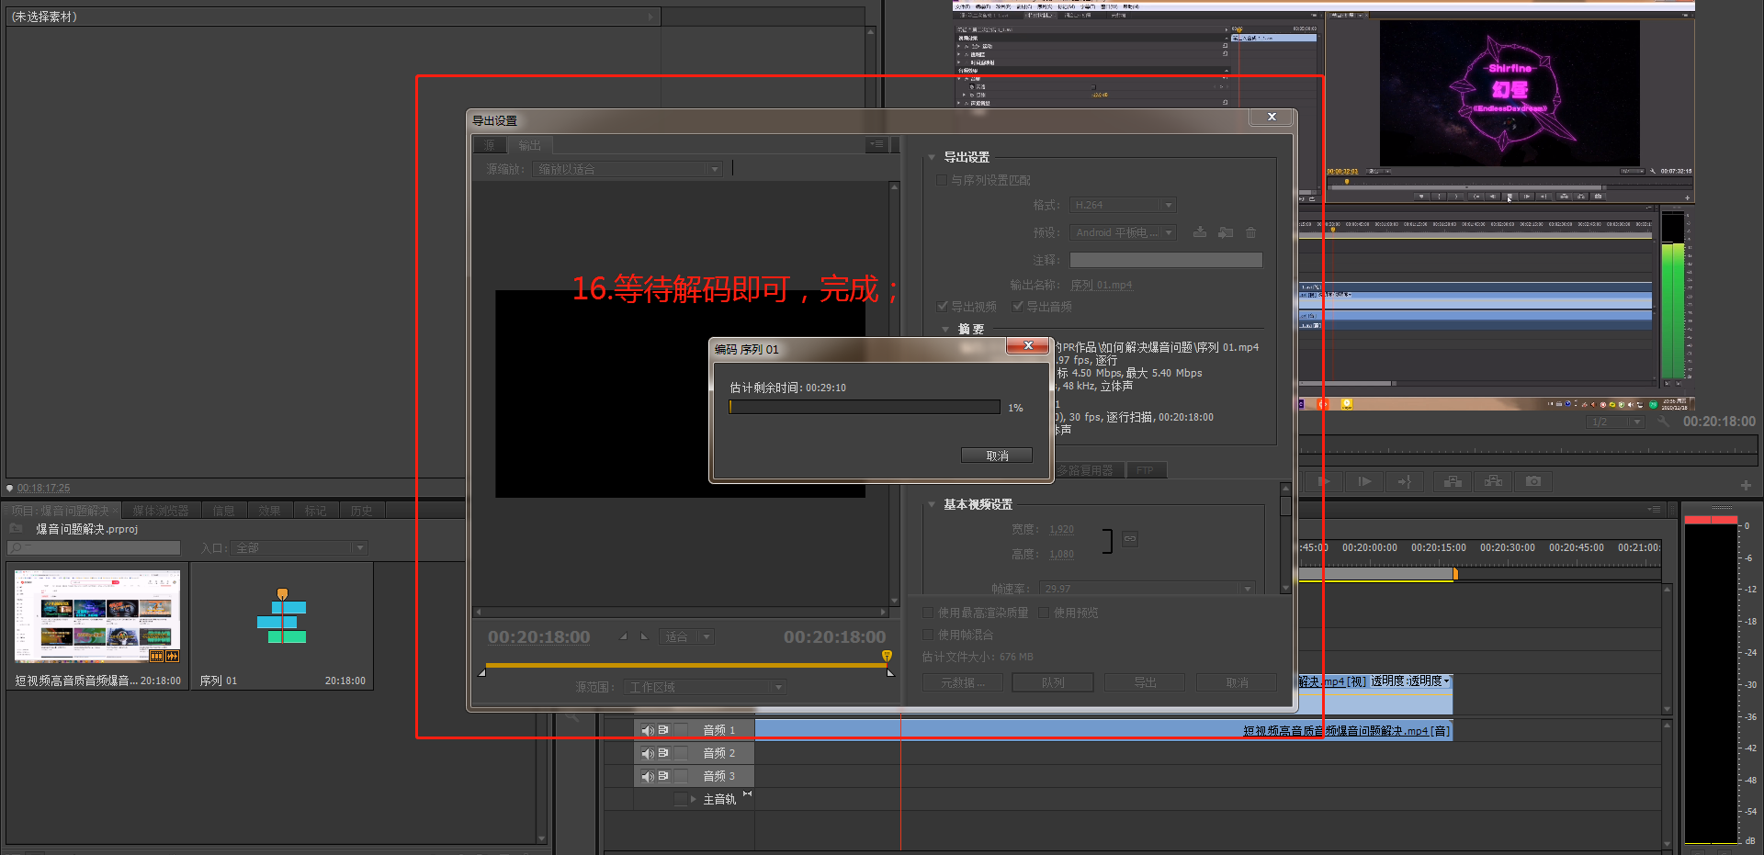
Task: Click the 主音轨 output assignment icon
Action: click(x=747, y=793)
